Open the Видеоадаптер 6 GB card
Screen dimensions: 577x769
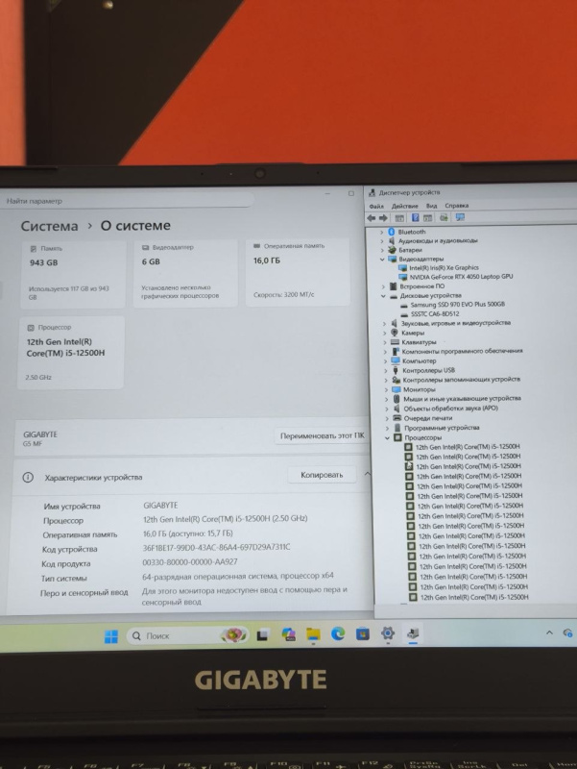click(x=185, y=273)
